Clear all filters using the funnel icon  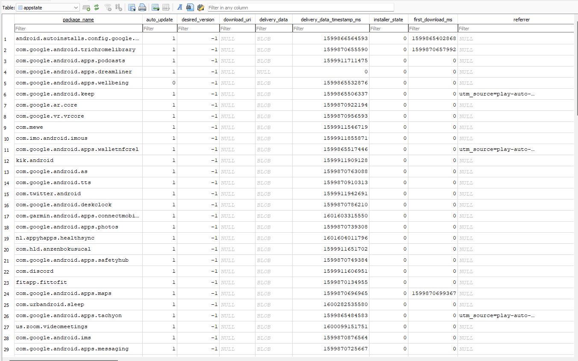tap(109, 8)
